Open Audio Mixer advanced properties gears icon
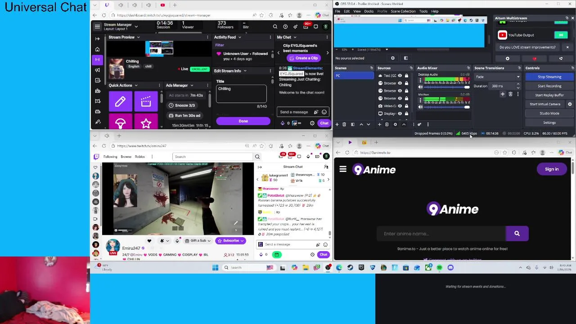The height and width of the screenshot is (324, 576). (419, 124)
